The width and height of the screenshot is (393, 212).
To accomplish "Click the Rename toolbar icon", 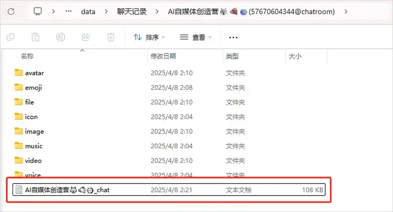I will click(x=61, y=37).
